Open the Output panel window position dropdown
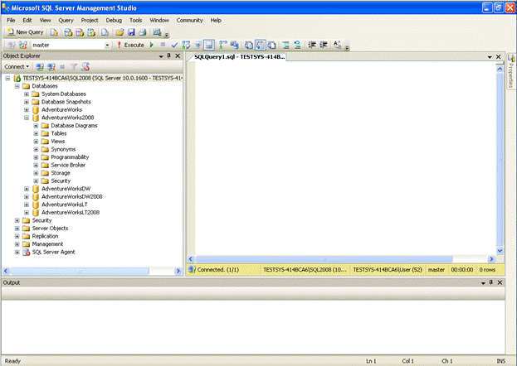 click(x=483, y=283)
